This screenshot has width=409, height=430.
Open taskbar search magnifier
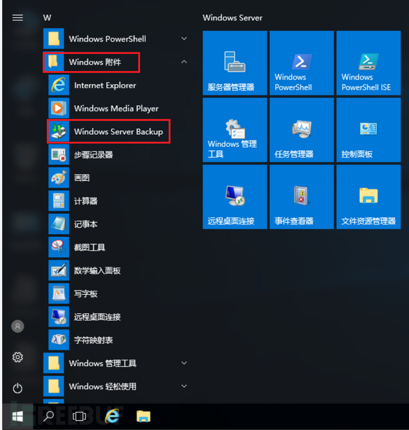tap(49, 416)
